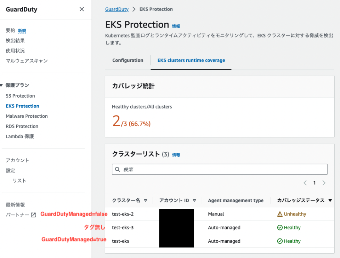Click the previous page chevron icon
Screen dimensions: 340x258
[x=305, y=183]
